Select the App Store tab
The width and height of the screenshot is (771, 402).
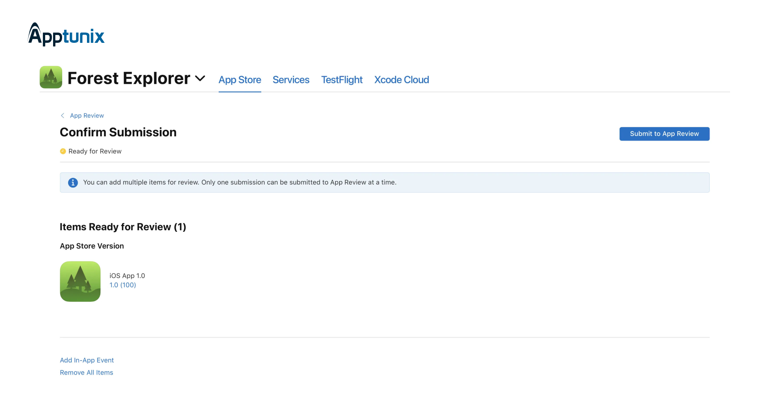(240, 80)
